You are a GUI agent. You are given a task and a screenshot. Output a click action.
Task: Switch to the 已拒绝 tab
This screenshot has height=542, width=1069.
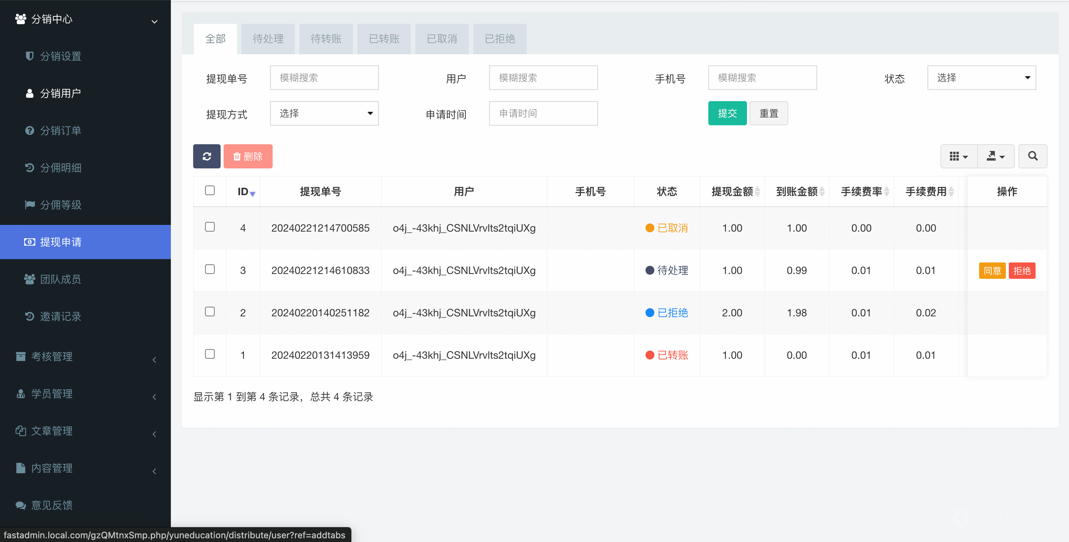tap(500, 39)
